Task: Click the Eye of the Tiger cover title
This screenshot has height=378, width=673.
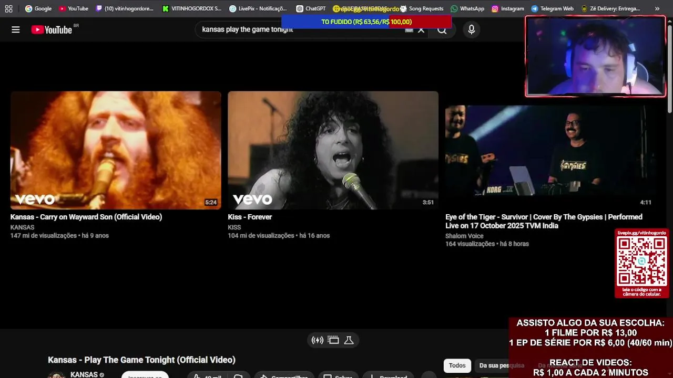Action: tap(544, 221)
